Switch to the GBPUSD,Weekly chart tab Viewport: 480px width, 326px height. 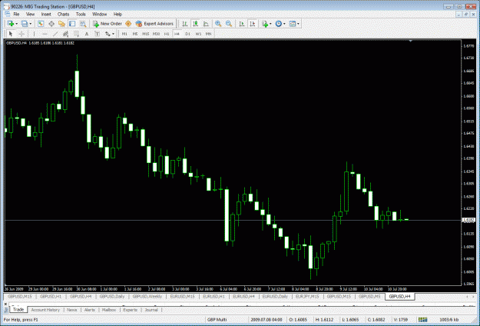[147, 297]
